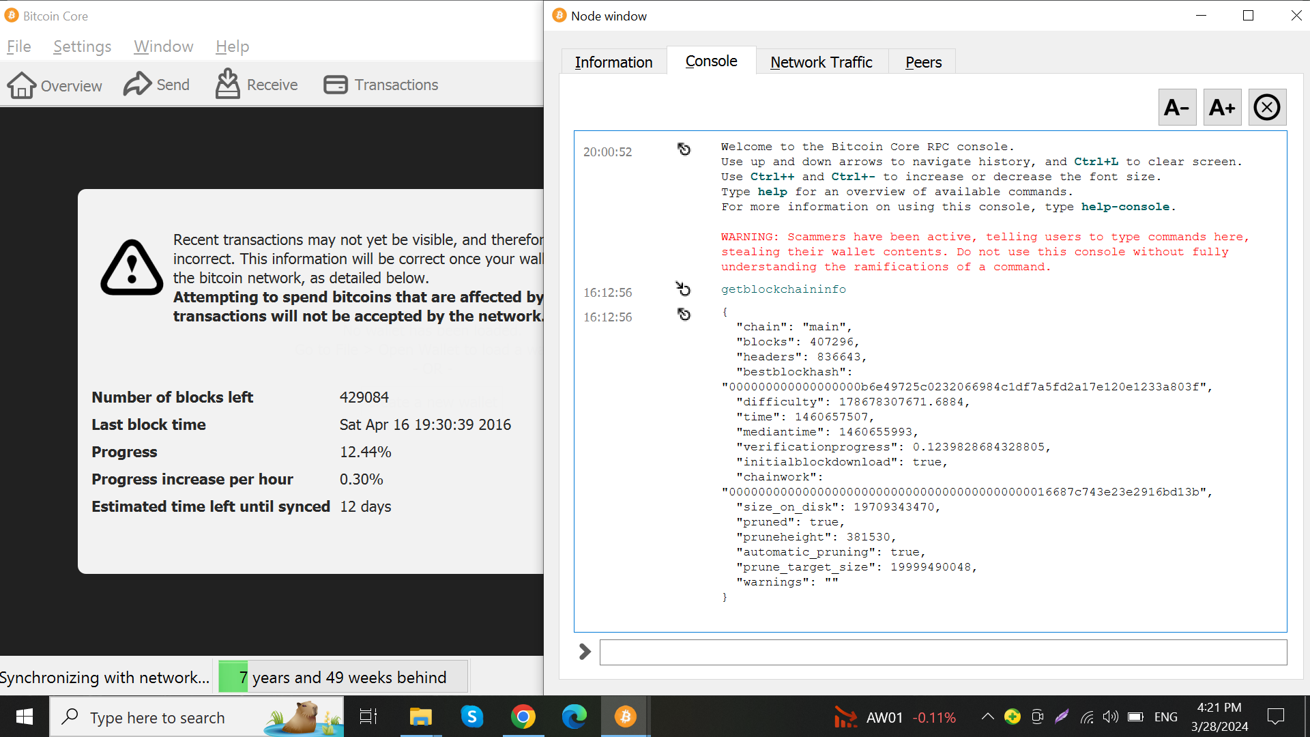
Task: Click the console prompt chevron icon
Action: pos(585,652)
